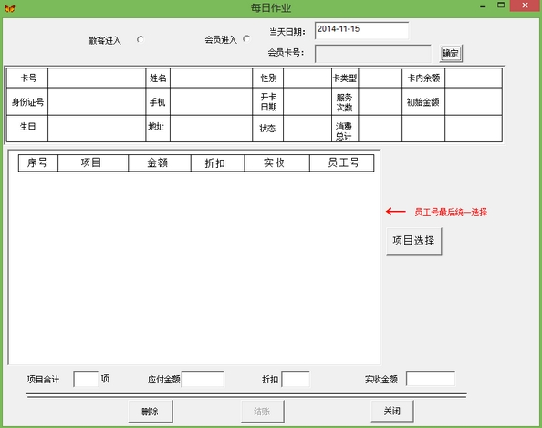Click the 卡内余额 label cell

[423, 78]
